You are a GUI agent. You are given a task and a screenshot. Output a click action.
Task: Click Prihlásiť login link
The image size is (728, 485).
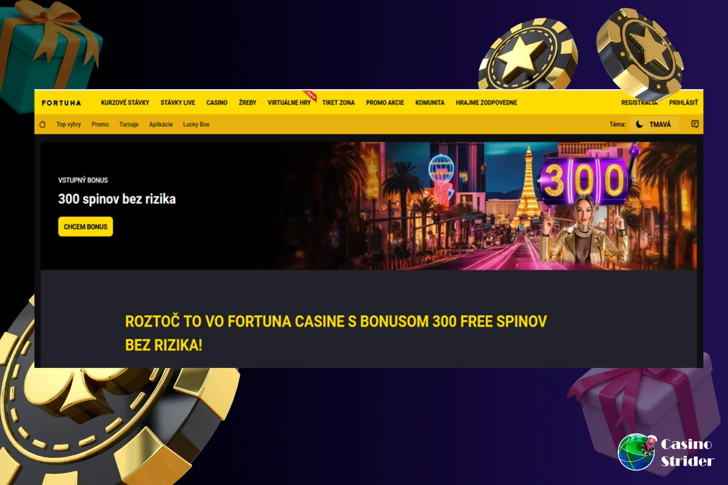click(683, 102)
